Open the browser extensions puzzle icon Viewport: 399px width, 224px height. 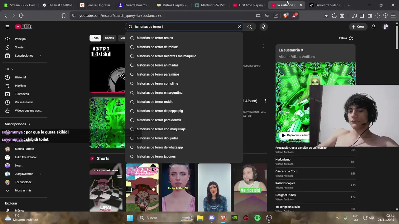(x=334, y=16)
